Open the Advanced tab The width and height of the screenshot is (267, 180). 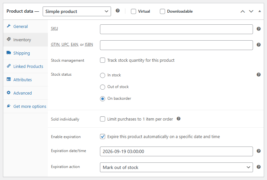coord(25,93)
